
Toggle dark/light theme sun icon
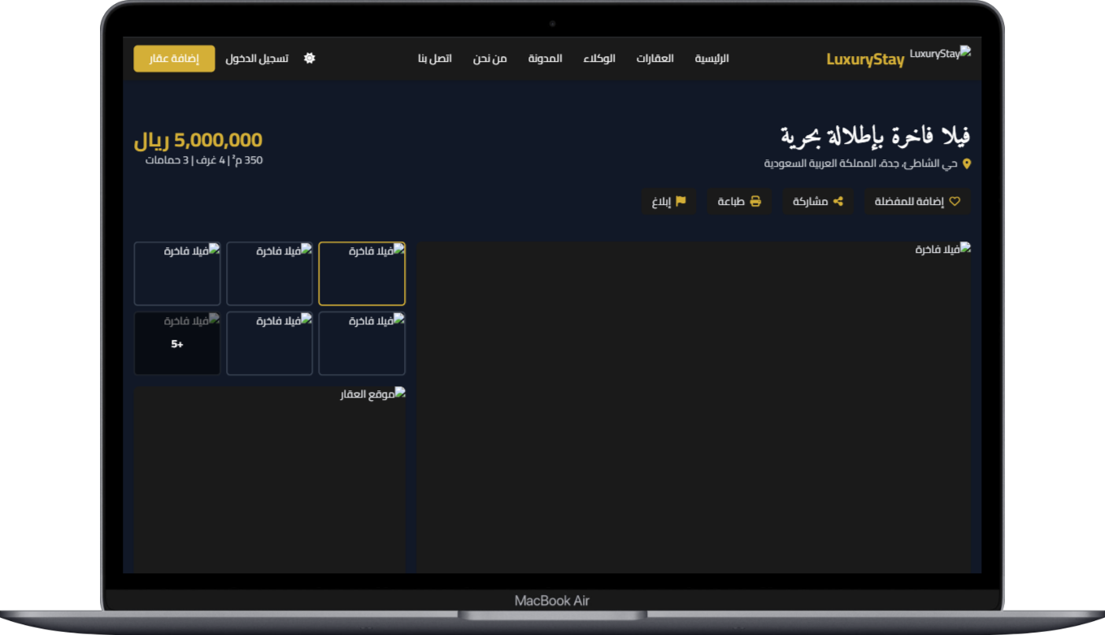[x=309, y=59]
